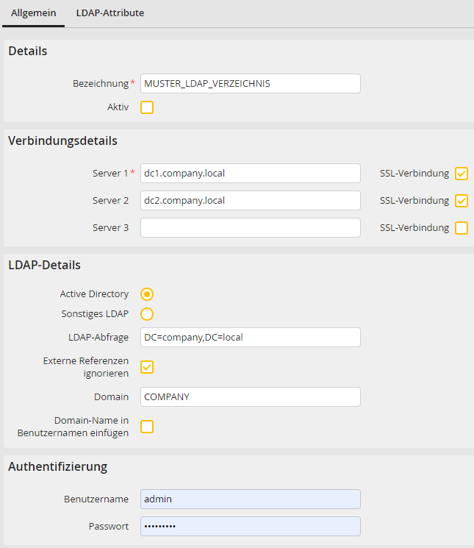Click the LDAP-Abfrage input field

[x=250, y=338]
